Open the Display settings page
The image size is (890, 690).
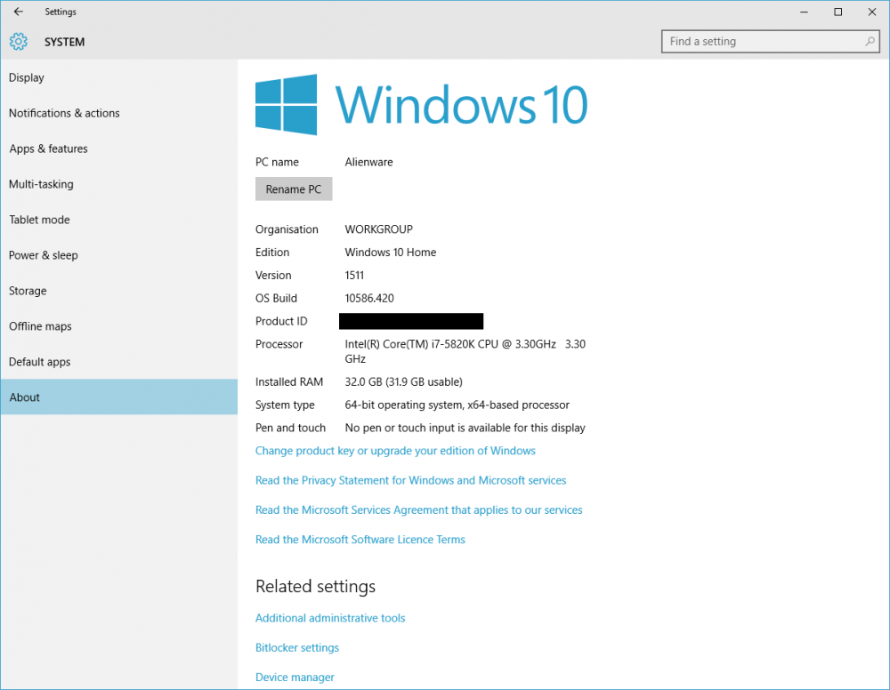pos(118,77)
